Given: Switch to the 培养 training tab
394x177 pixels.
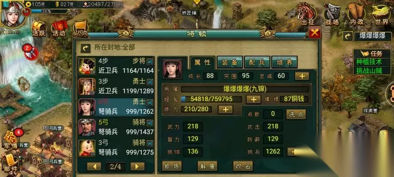Looking at the screenshot, I should (x=285, y=62).
